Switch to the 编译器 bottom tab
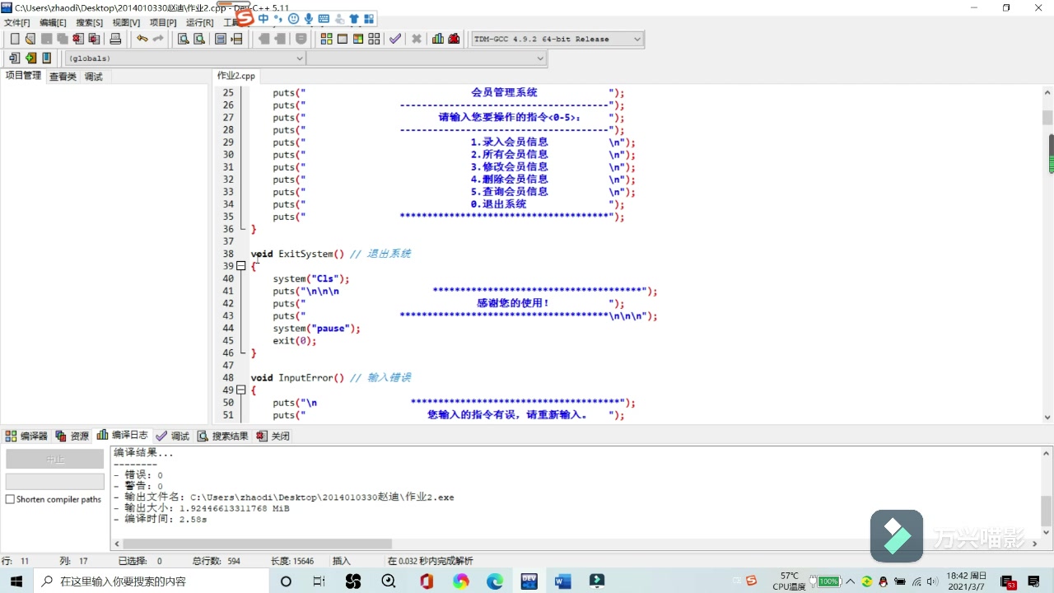This screenshot has height=593, width=1054. pyautogui.click(x=27, y=436)
